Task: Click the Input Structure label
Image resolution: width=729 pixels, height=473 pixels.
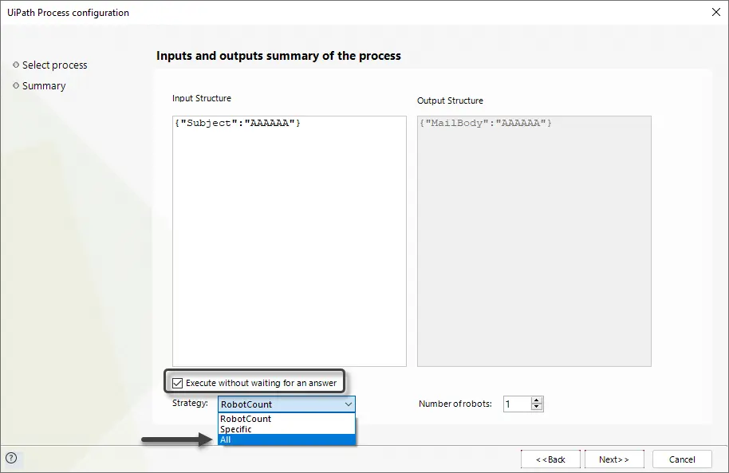Action: coord(201,98)
